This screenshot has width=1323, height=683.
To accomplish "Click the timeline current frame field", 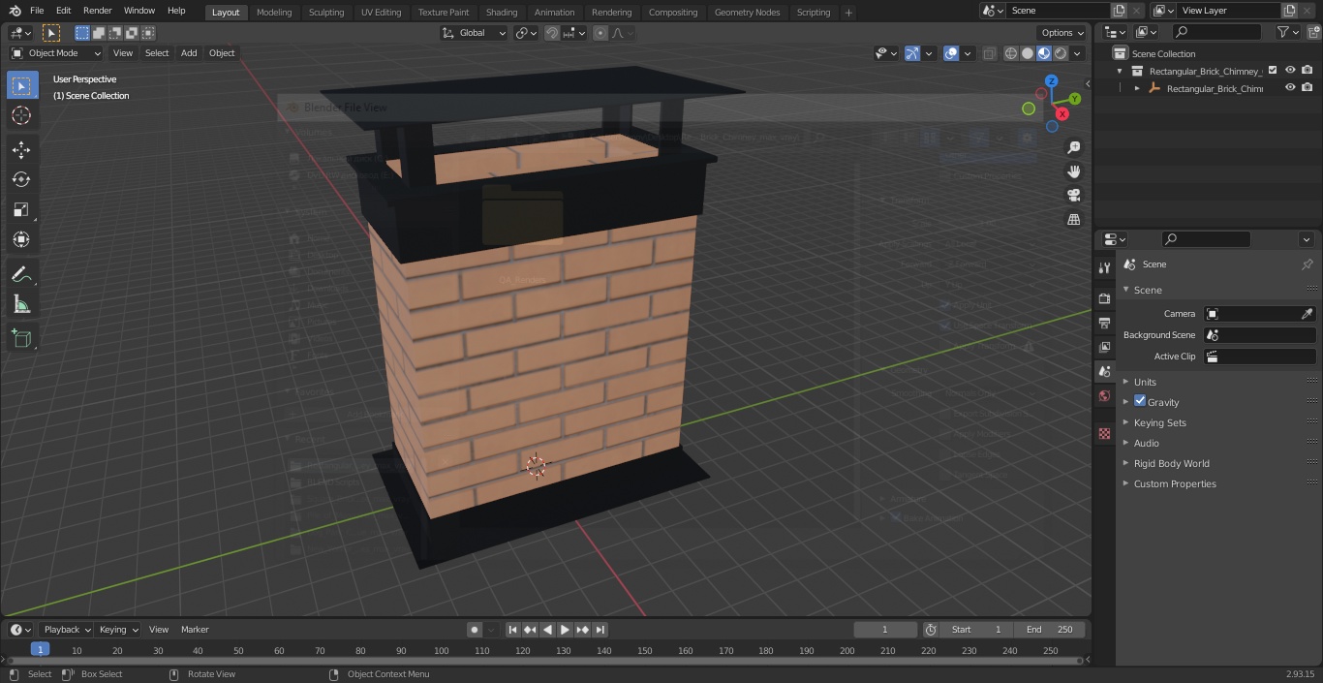I will [884, 630].
